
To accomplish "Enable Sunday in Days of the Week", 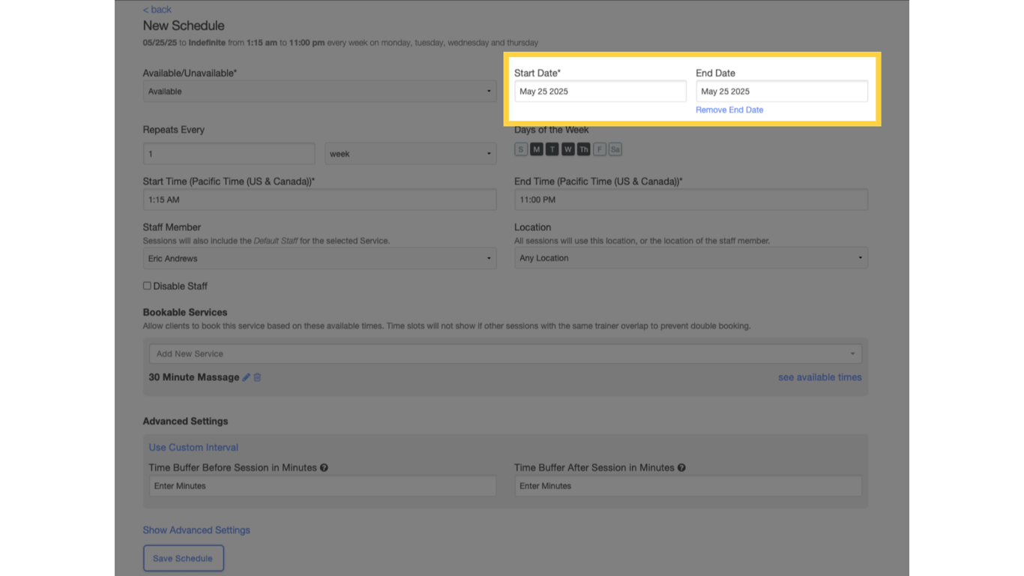I will click(520, 148).
